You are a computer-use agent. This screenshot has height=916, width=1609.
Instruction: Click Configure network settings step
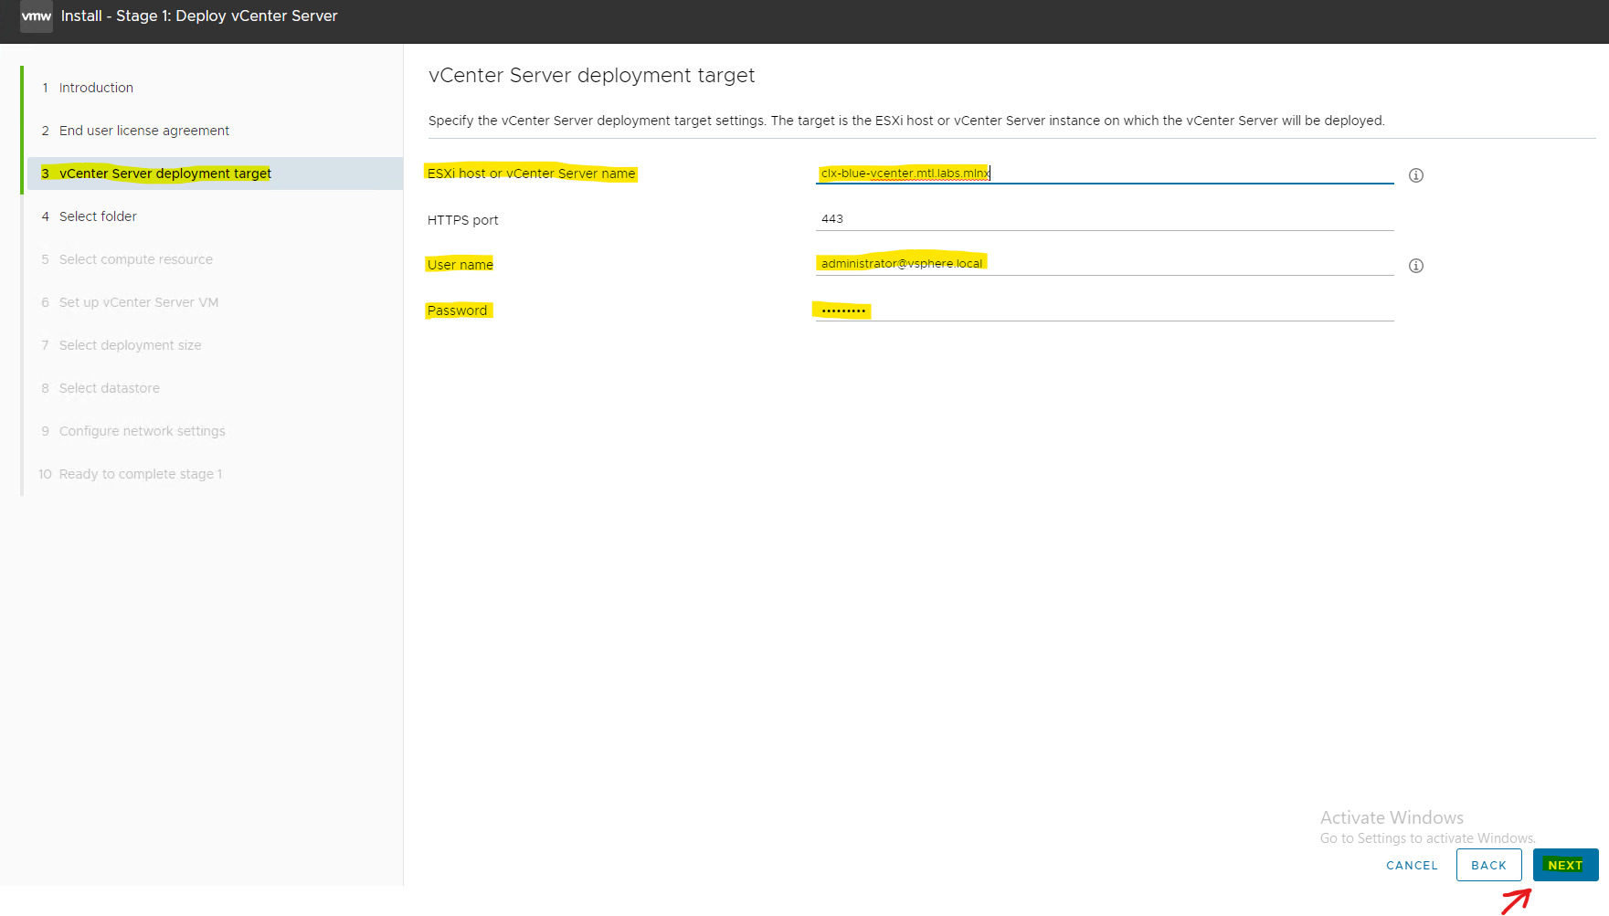pyautogui.click(x=143, y=431)
